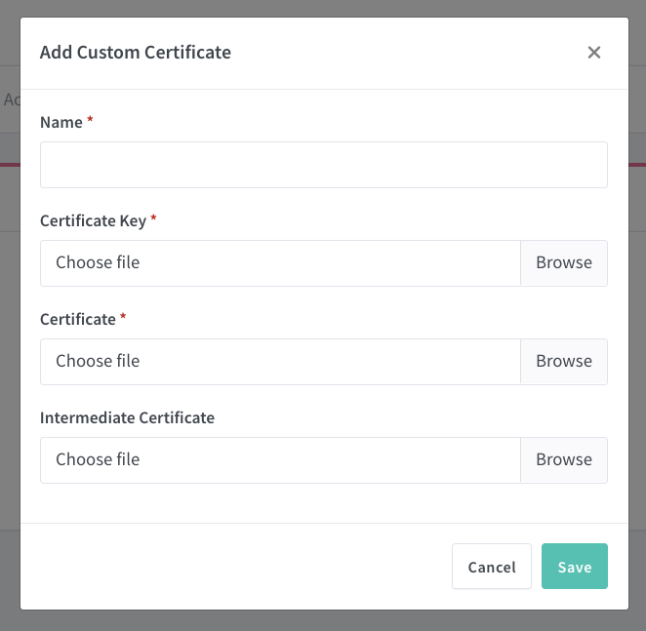The width and height of the screenshot is (646, 631).
Task: Click the required asterisk beside Certificate
Action: point(123,318)
